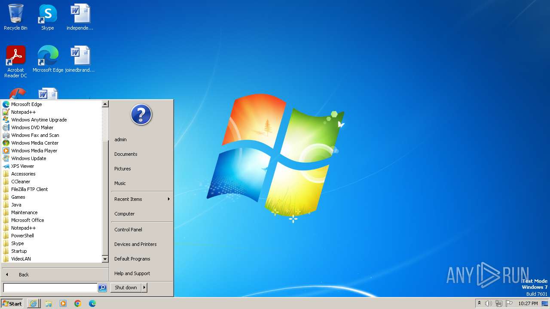Open Microsoft Edge from the programs list

coord(52,104)
